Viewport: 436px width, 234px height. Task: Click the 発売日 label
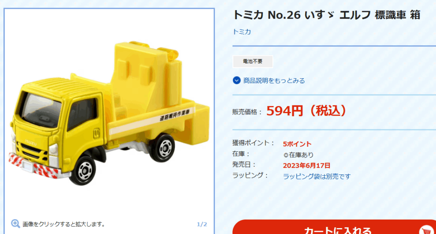click(244, 165)
